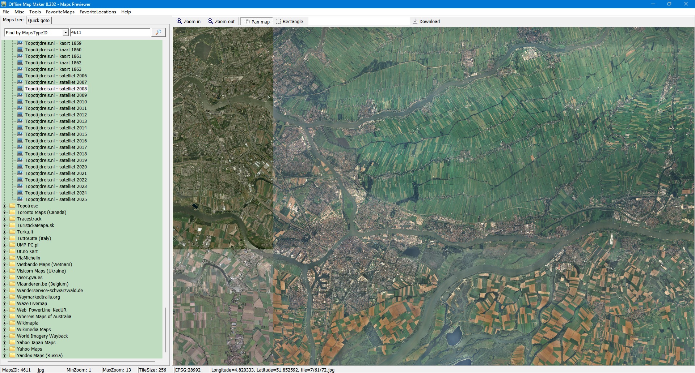Click the Zoom in magnifier tool
Image resolution: width=695 pixels, height=373 pixels.
coord(188,22)
